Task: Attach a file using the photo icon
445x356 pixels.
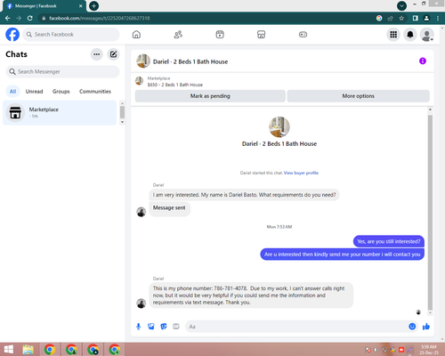Action: pyautogui.click(x=151, y=327)
